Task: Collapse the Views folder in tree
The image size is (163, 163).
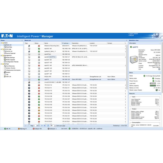Action: pyautogui.click(x=1, y=43)
